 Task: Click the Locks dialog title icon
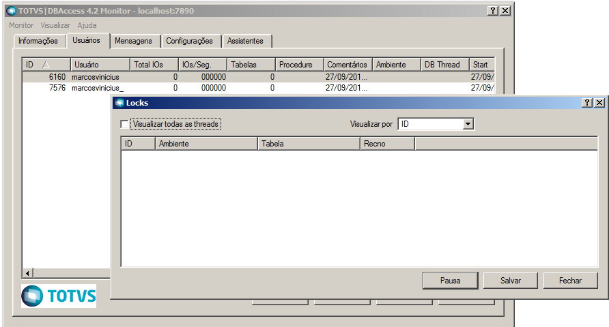click(119, 103)
